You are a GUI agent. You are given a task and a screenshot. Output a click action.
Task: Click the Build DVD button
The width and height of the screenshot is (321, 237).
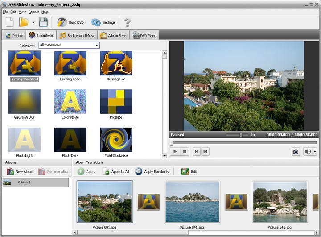(x=70, y=22)
